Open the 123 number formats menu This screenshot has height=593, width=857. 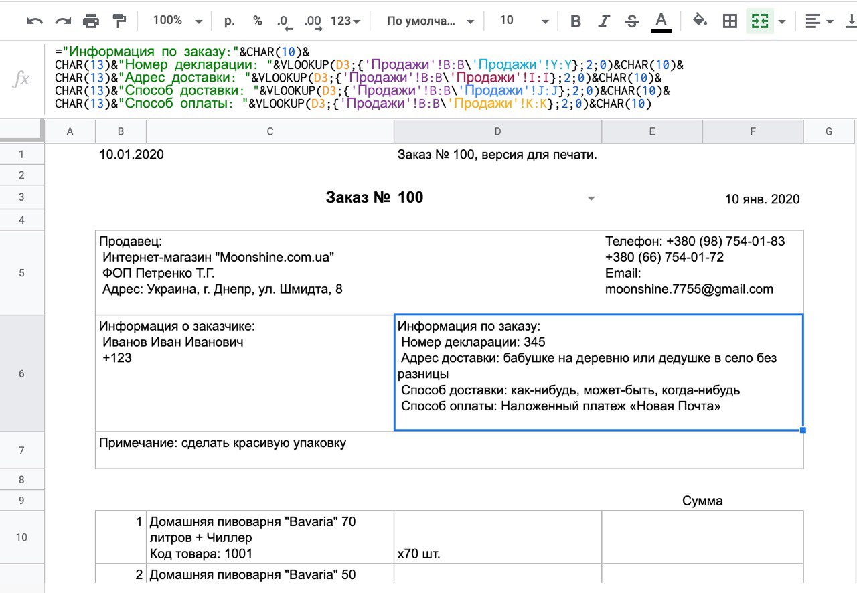[x=345, y=21]
